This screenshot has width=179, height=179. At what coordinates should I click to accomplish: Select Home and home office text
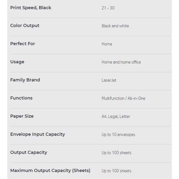[x=121, y=62]
